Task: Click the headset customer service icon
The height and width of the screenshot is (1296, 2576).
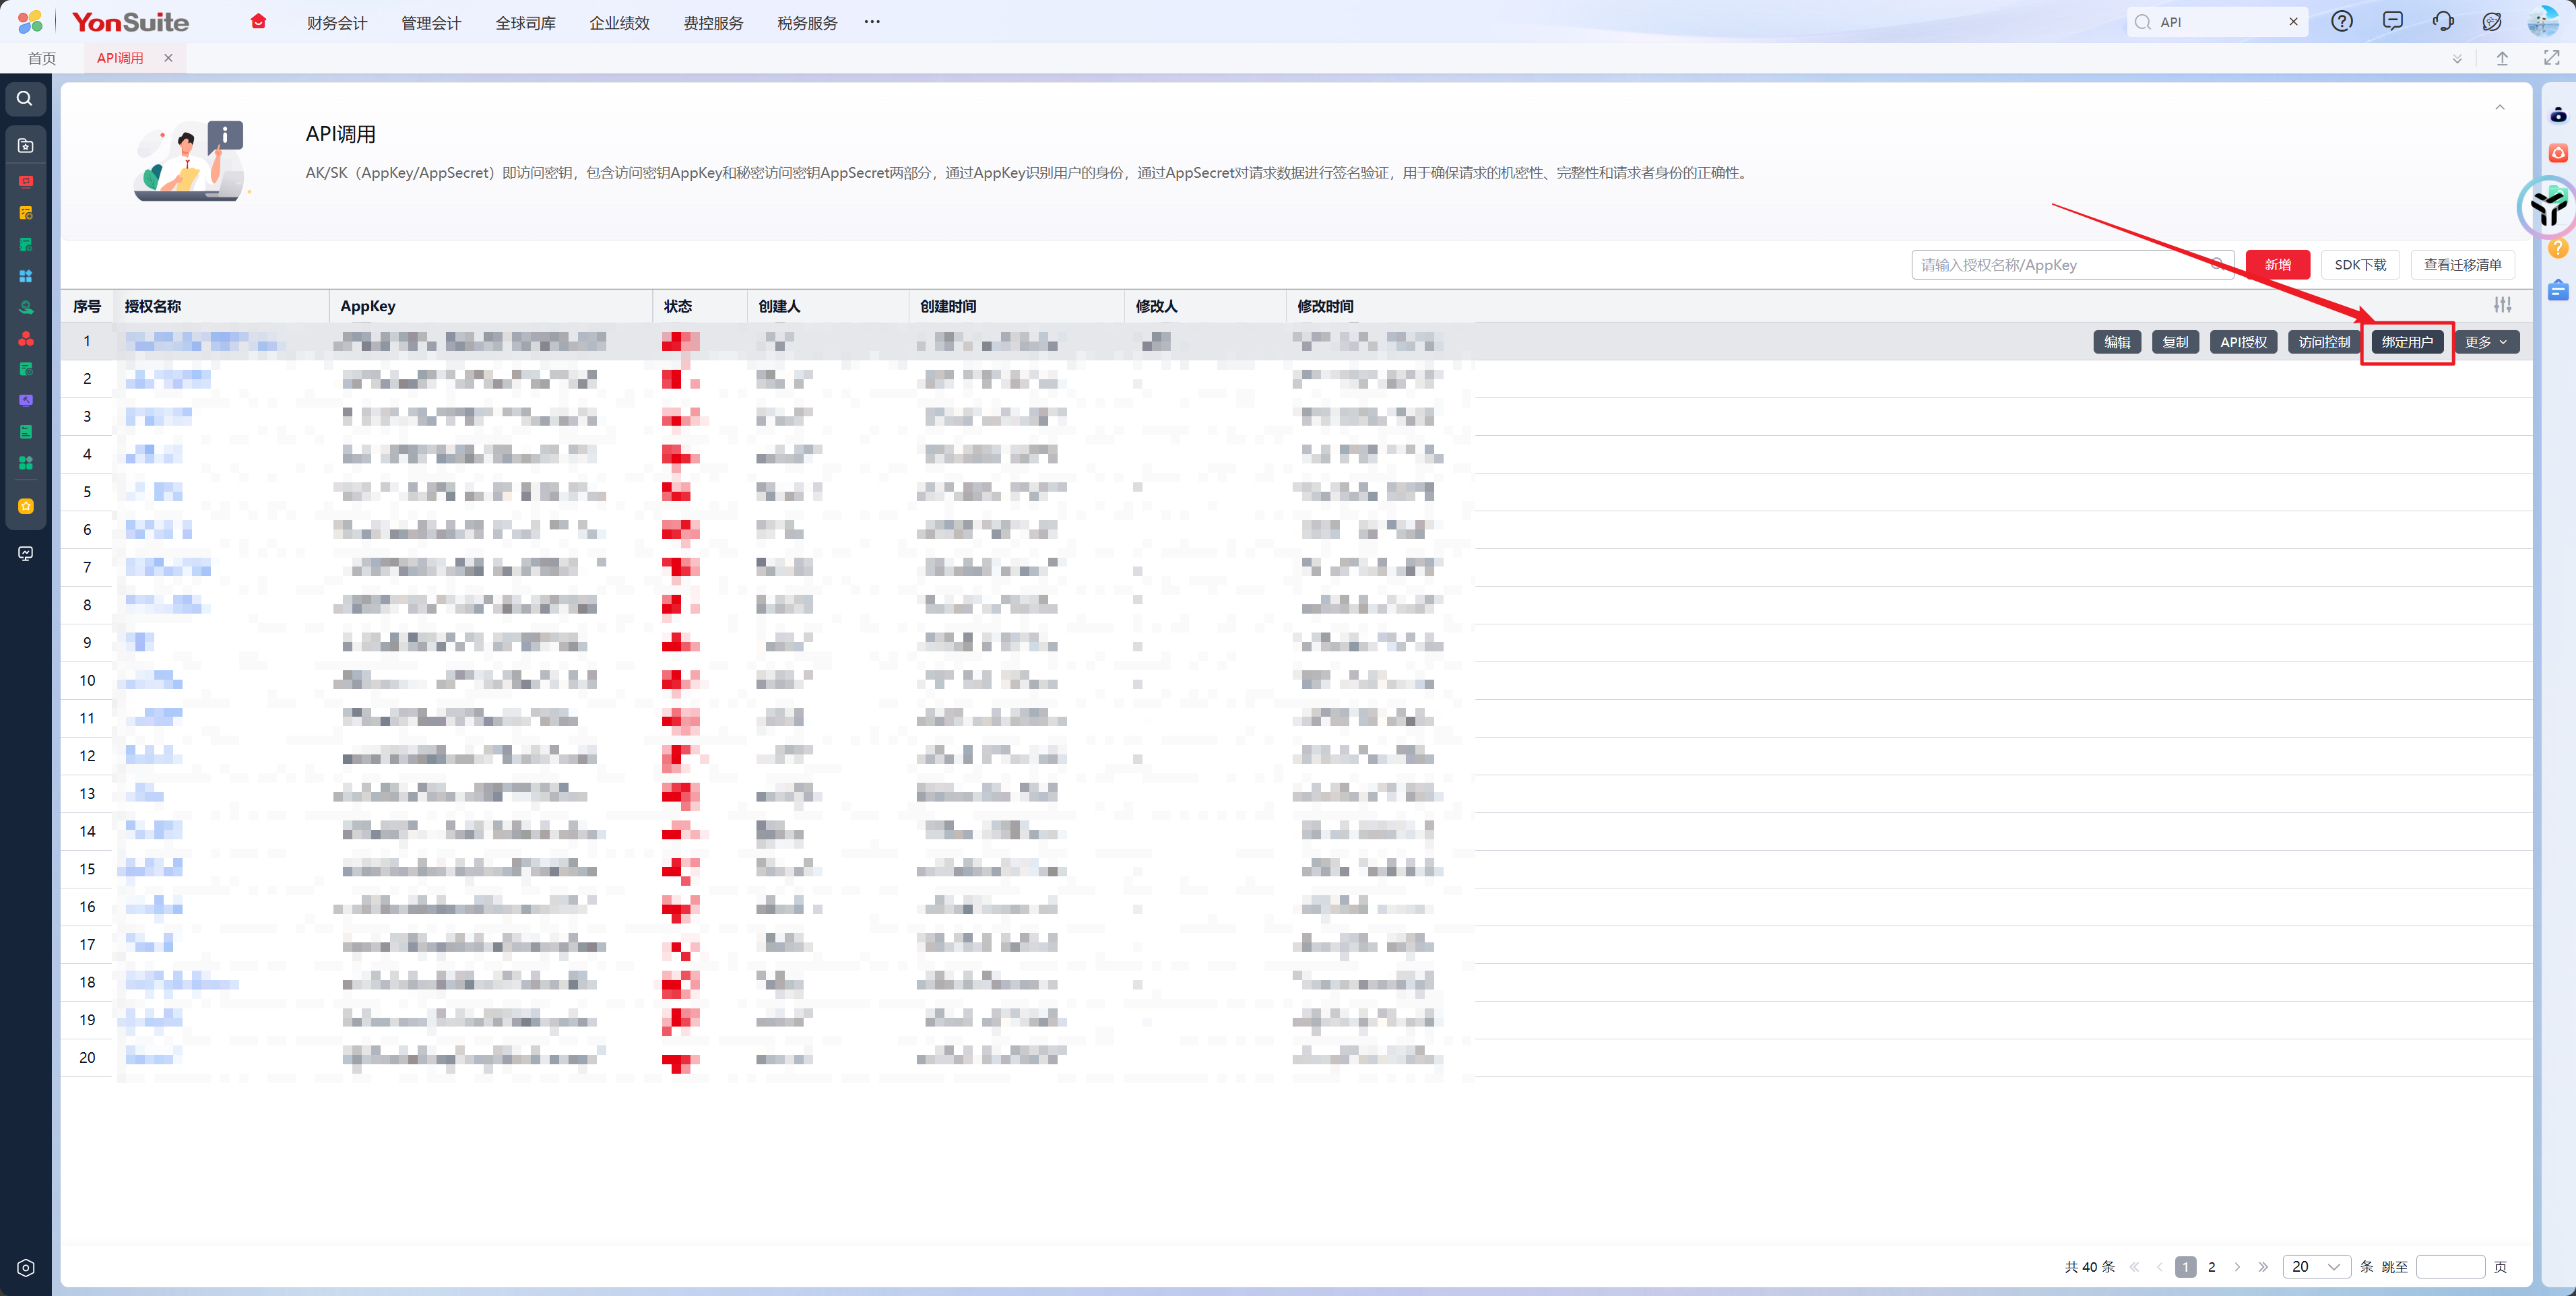Action: (x=2442, y=21)
